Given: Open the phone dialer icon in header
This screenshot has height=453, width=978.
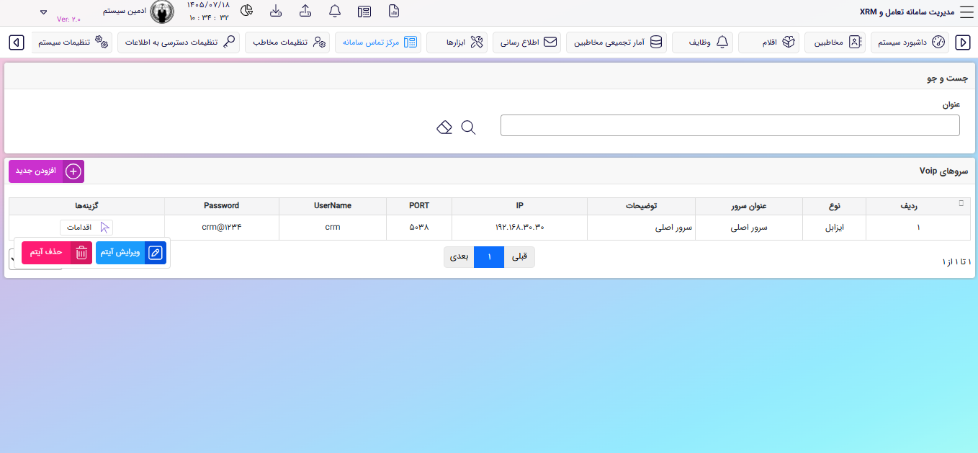Looking at the screenshot, I should (364, 11).
